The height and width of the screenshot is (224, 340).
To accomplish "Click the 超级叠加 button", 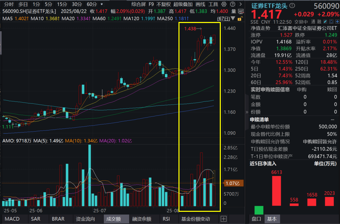I will click(183, 4).
